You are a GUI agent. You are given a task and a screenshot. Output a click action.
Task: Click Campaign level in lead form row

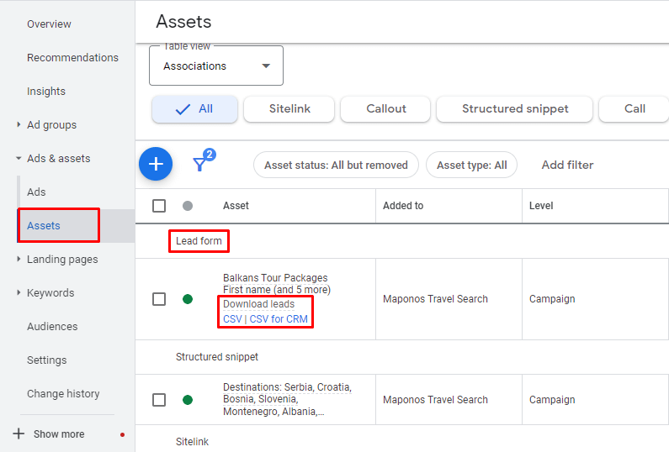click(552, 299)
